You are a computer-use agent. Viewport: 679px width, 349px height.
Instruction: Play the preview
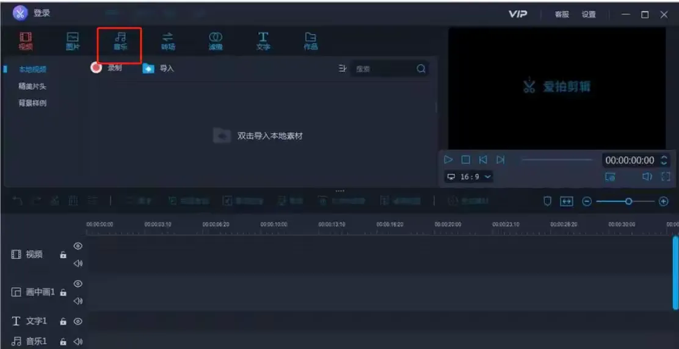[448, 160]
